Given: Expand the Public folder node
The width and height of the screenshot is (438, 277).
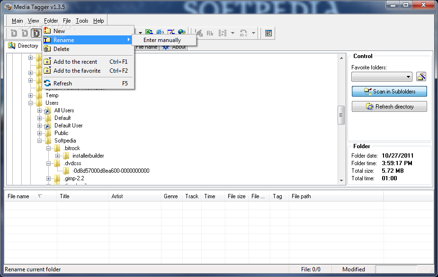Looking at the screenshot, I should click(x=39, y=133).
